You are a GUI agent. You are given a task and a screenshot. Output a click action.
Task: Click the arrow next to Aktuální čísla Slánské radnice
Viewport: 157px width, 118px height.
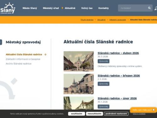[x=45, y=54]
